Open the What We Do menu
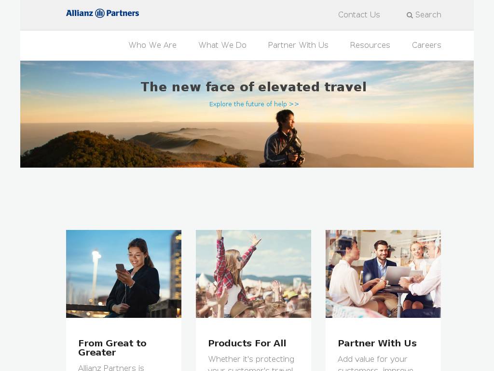 pos(222,45)
